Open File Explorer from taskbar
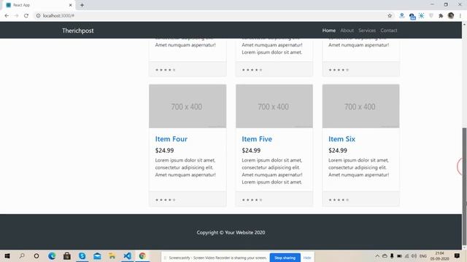Screen dimensions: 467x262 click(112, 255)
